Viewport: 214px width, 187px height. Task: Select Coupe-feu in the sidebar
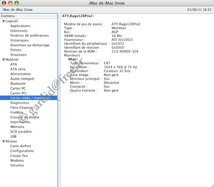[x=19, y=156]
